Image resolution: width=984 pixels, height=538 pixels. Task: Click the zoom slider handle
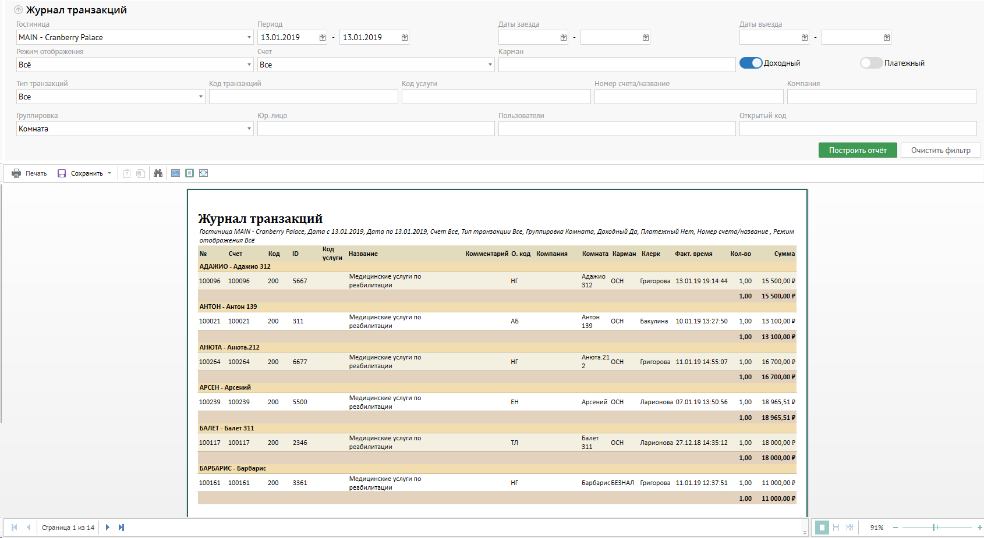[933, 528]
